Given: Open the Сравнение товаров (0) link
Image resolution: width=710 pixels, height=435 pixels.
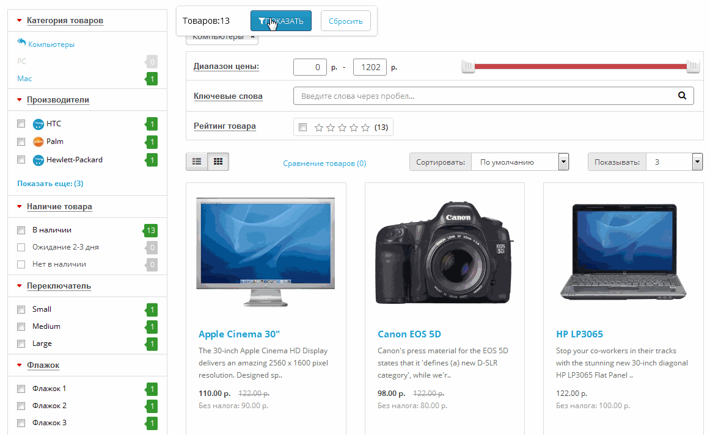Looking at the screenshot, I should coord(324,164).
